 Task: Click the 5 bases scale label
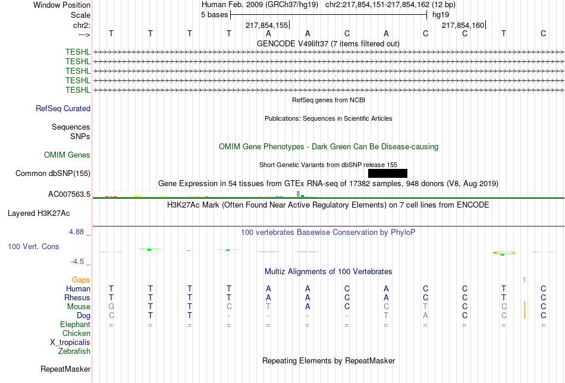[x=214, y=15]
